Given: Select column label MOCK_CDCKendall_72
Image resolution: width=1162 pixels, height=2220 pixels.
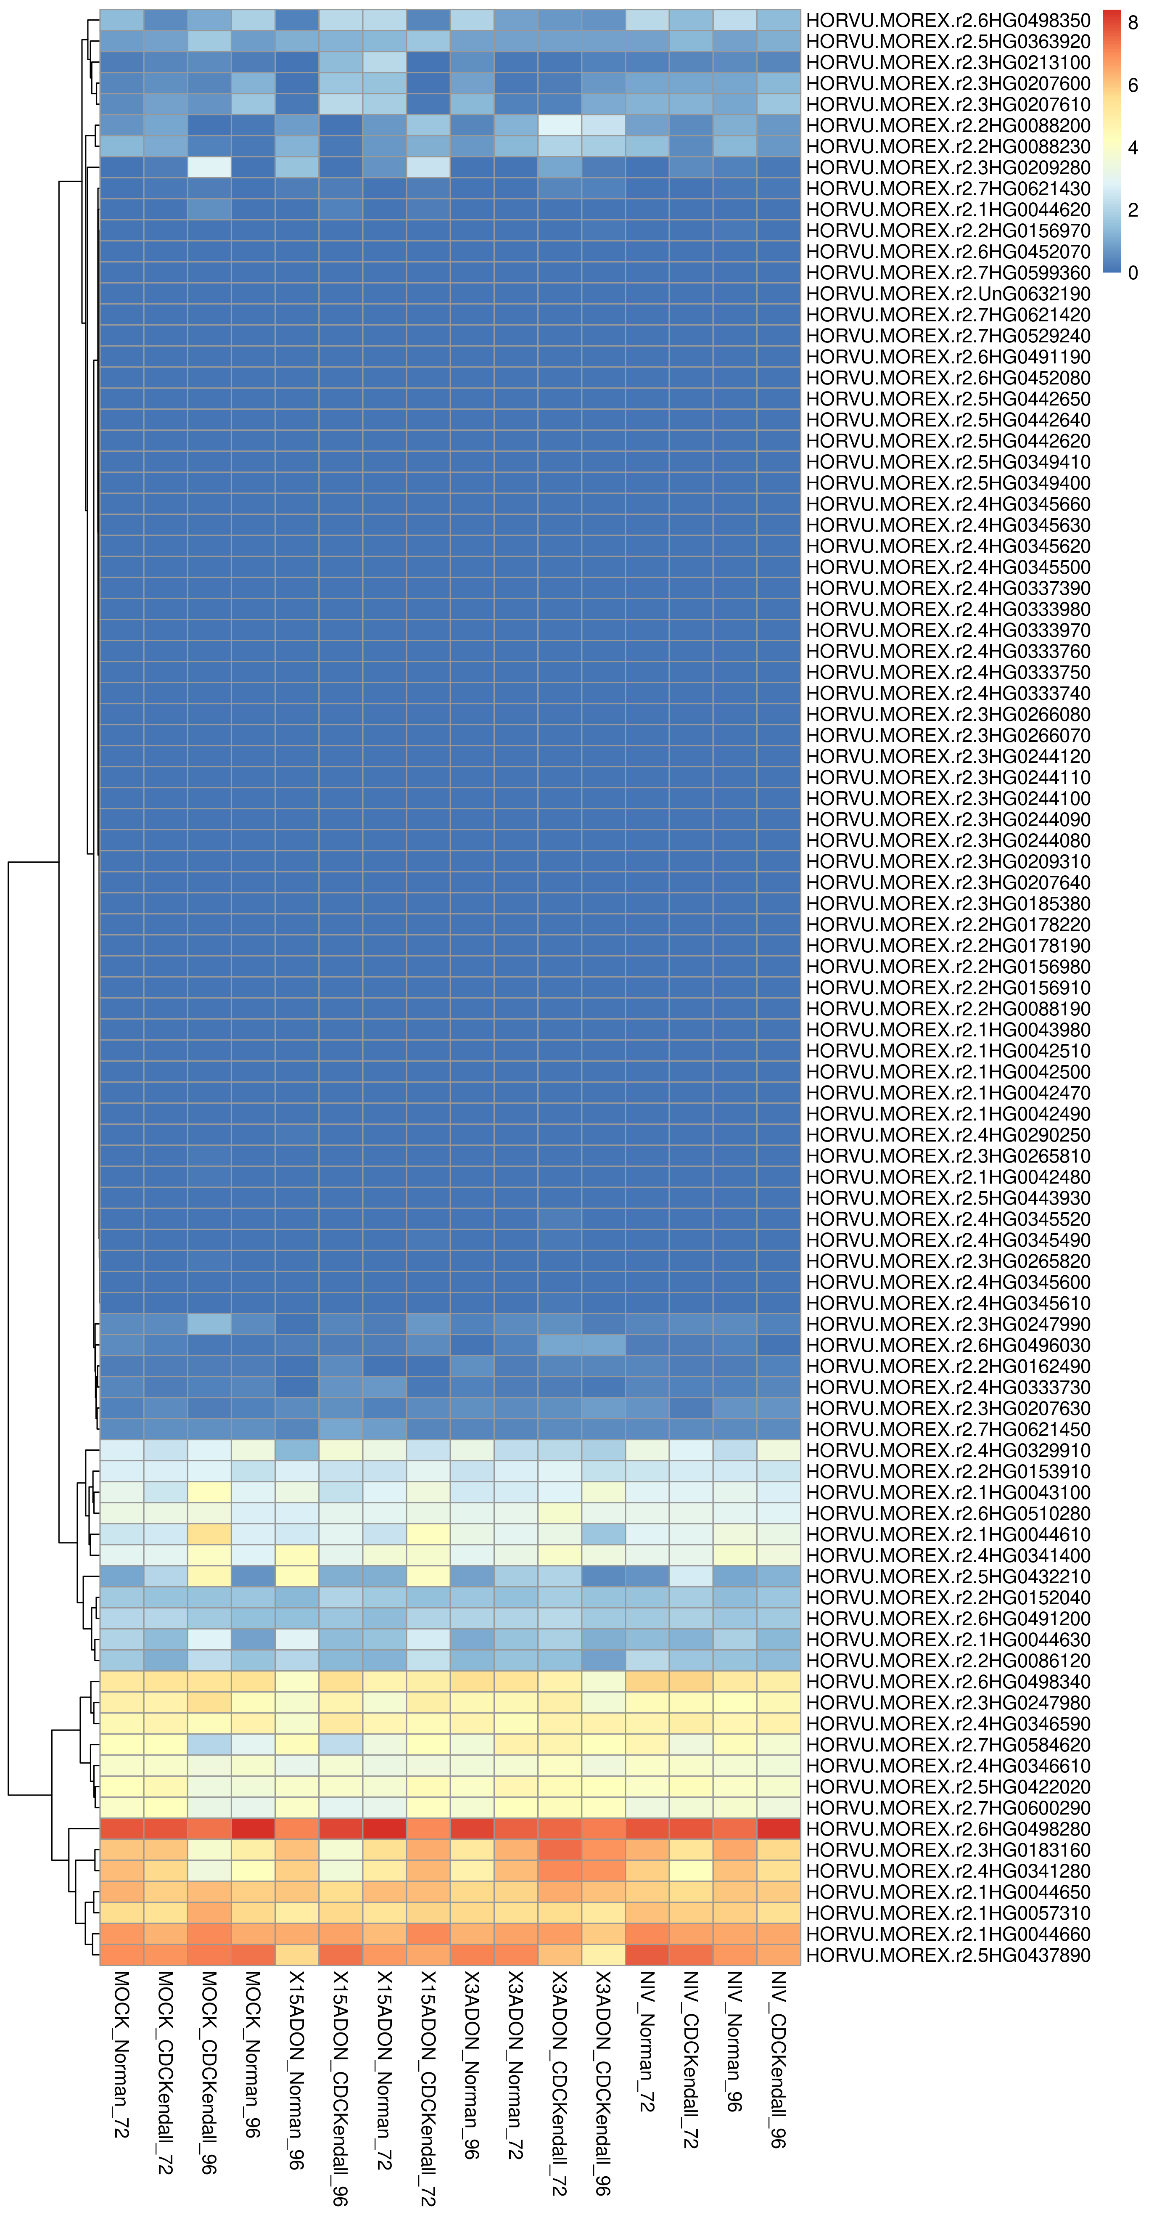Looking at the screenshot, I should tap(165, 2072).
